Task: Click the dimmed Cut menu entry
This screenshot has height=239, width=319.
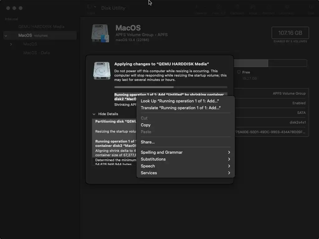Action: point(185,118)
